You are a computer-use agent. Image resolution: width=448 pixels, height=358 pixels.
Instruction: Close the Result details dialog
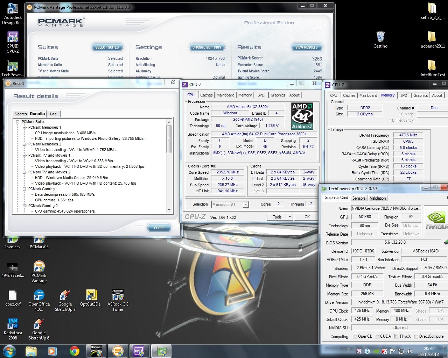point(159,228)
